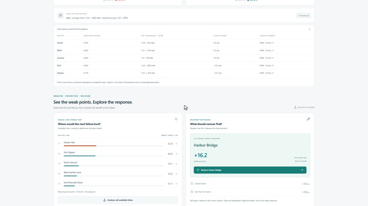368x206 pixels.
Task: Click East travel time 14.0 → 29.2 min cell
Action: (148, 65)
